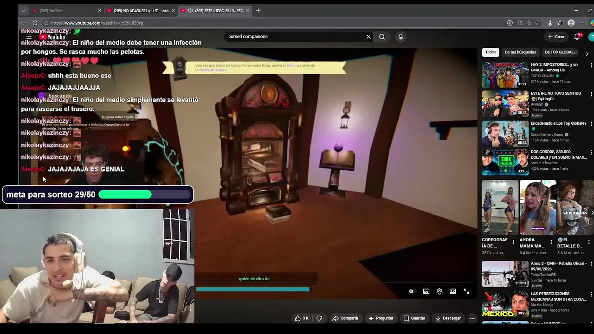Open options for 'ESTE IRL NO TUVO SENTIDO'
594x334 pixels.
point(591,94)
